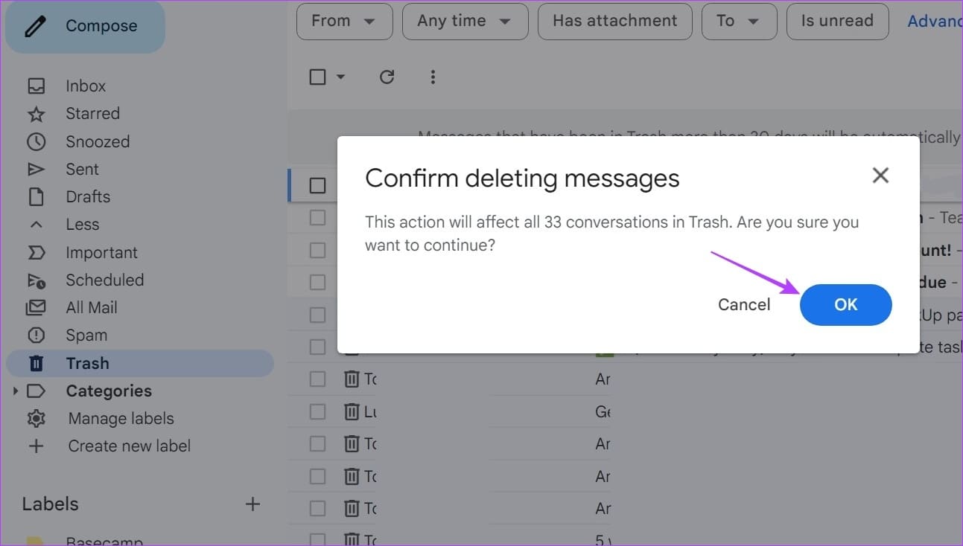Toggle the Has attachment filter
This screenshot has width=963, height=546.
[x=615, y=21]
